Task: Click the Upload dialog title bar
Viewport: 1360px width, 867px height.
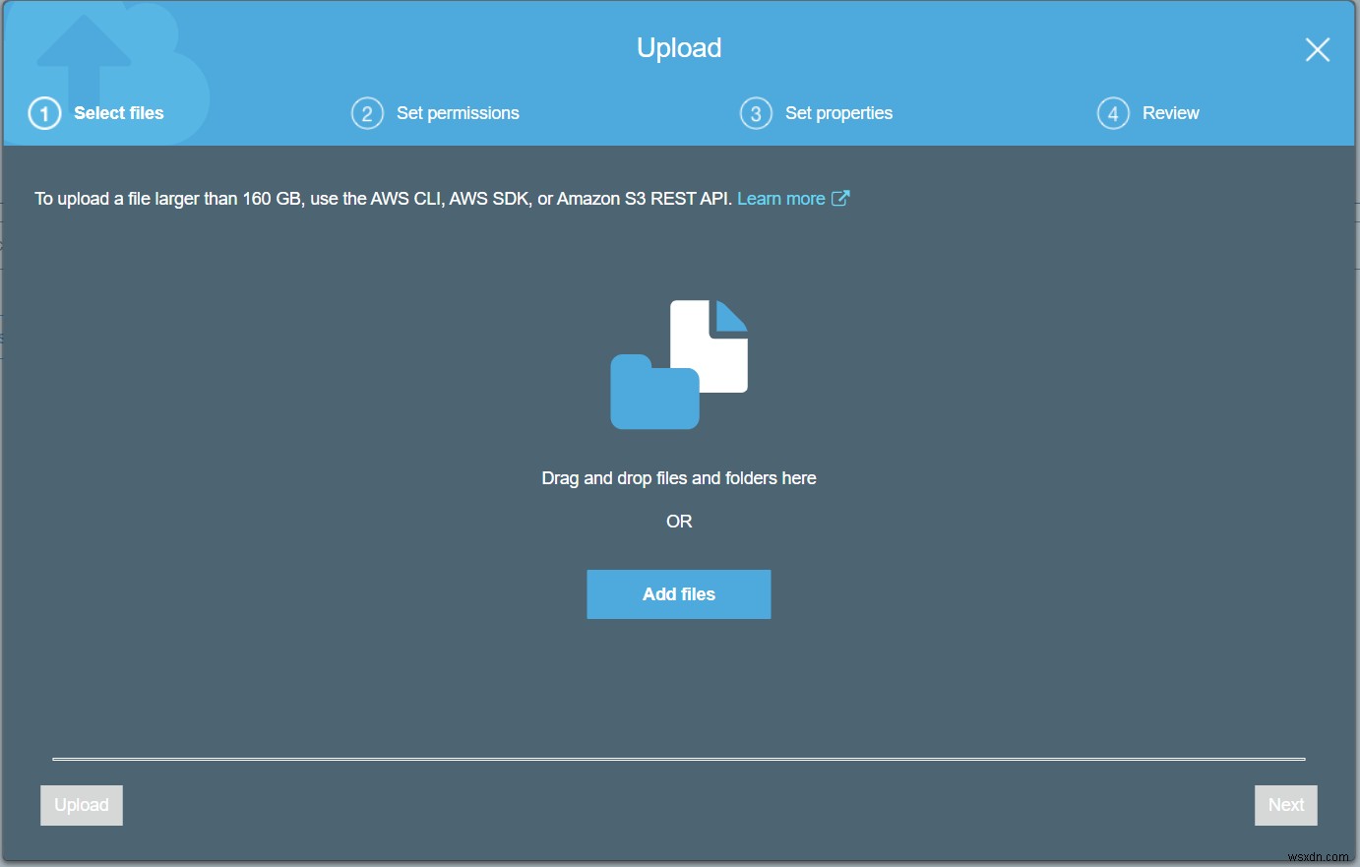Action: click(x=678, y=47)
